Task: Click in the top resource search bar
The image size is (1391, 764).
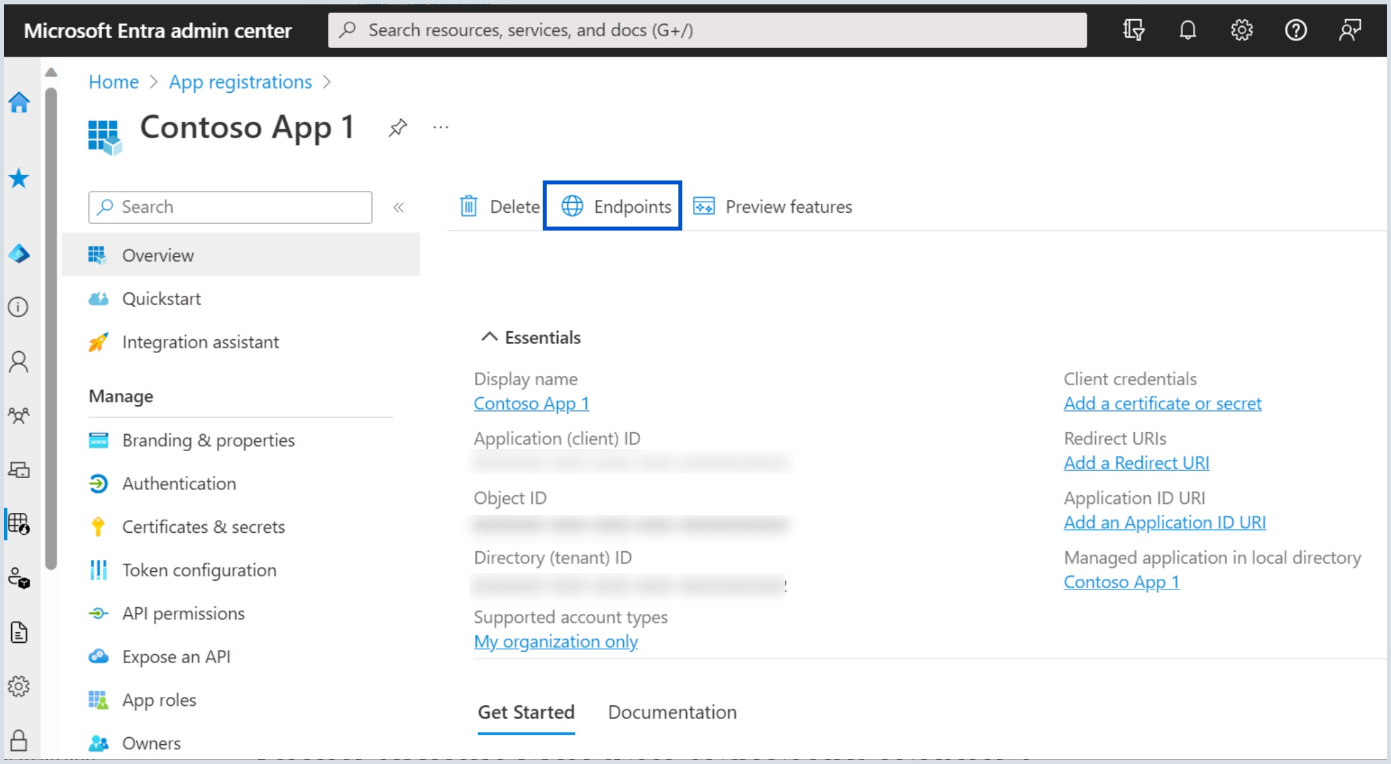Action: [707, 30]
